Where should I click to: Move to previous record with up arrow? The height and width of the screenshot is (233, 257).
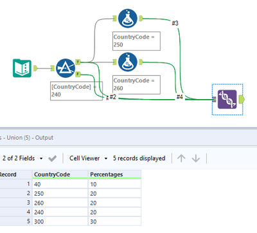tap(181, 158)
